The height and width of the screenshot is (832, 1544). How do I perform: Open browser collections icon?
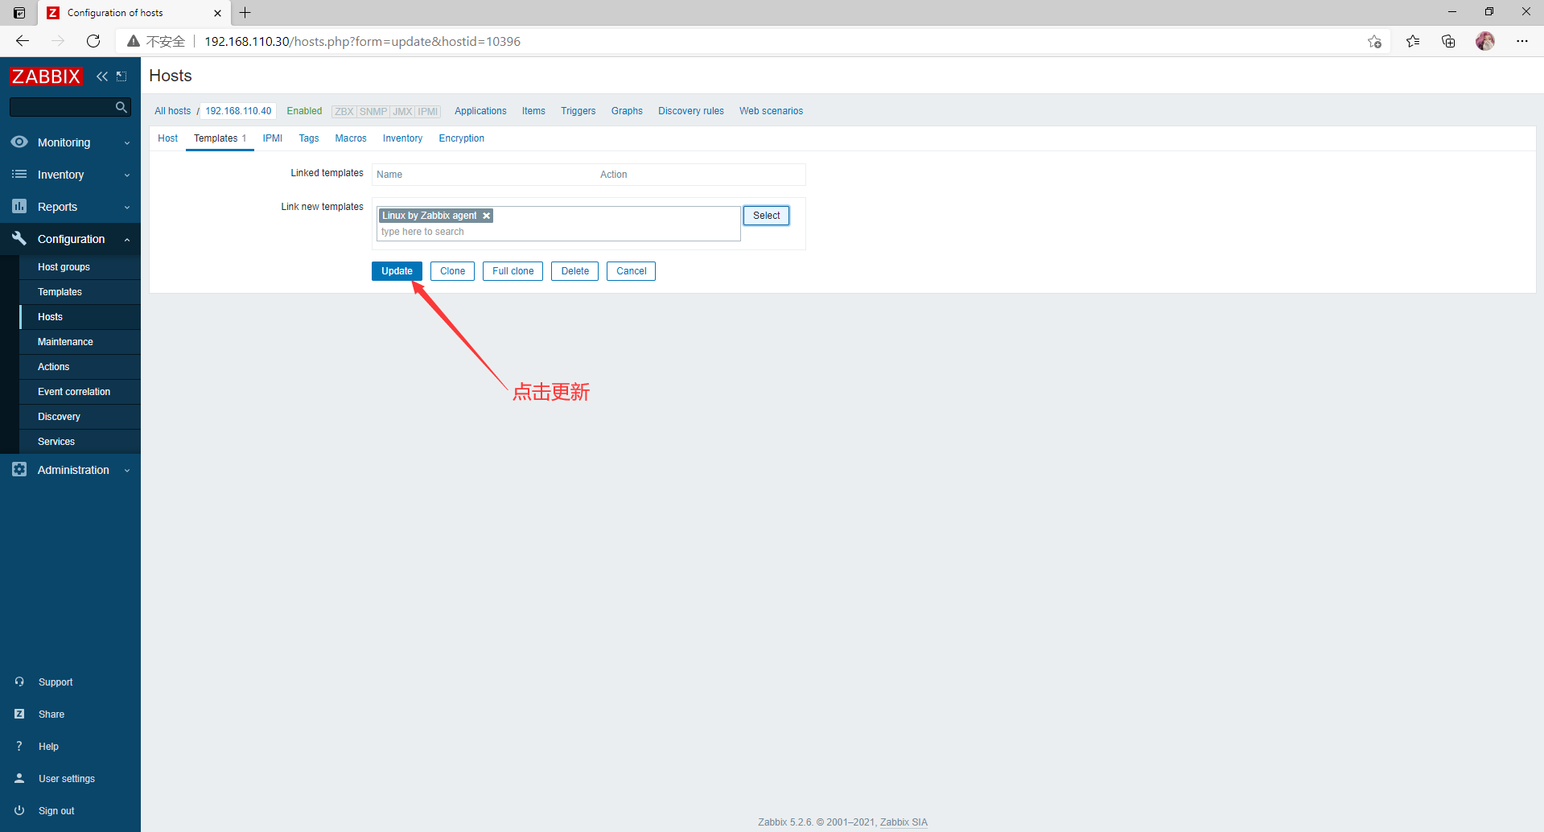coord(1448,41)
